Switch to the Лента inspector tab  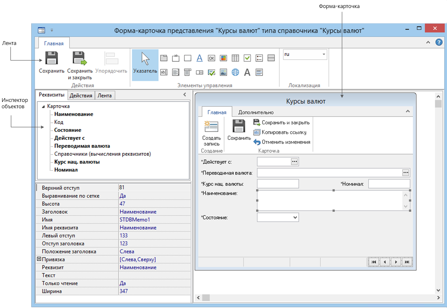click(105, 96)
